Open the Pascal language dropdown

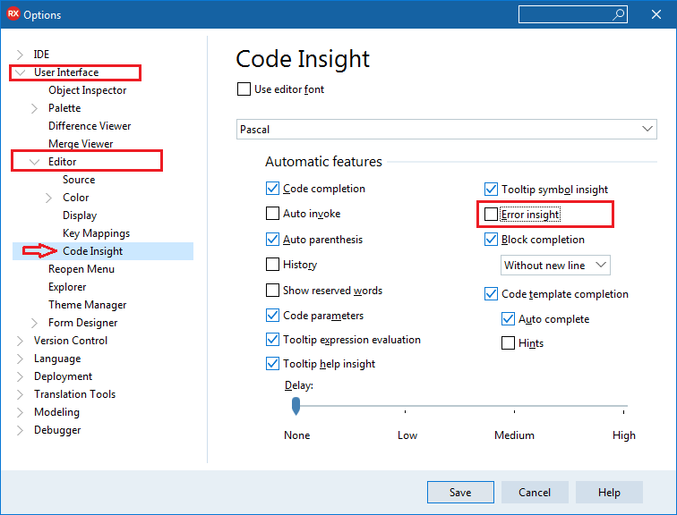pos(447,130)
